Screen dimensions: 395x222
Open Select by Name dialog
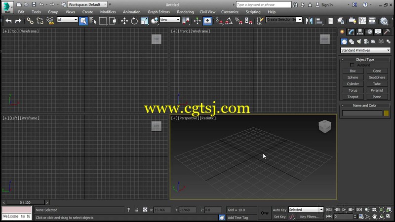(93, 21)
